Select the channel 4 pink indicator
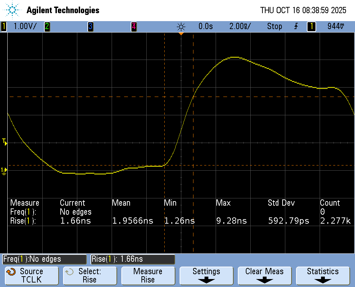The height and width of the screenshot is (287, 355). 133,26
